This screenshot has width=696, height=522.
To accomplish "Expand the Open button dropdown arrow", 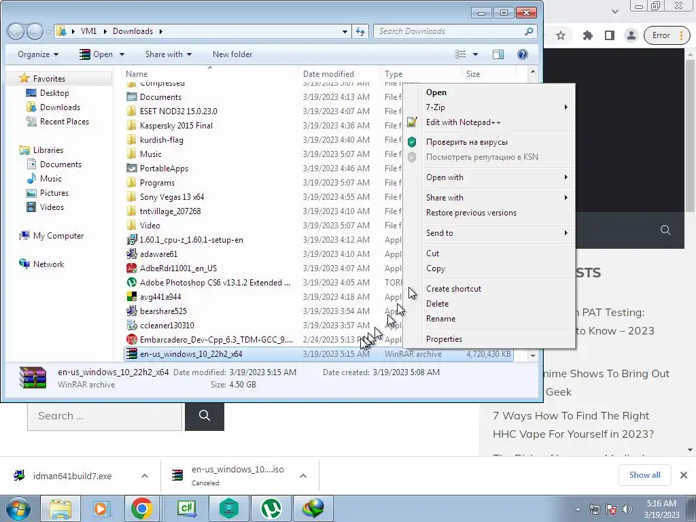I will [x=122, y=54].
